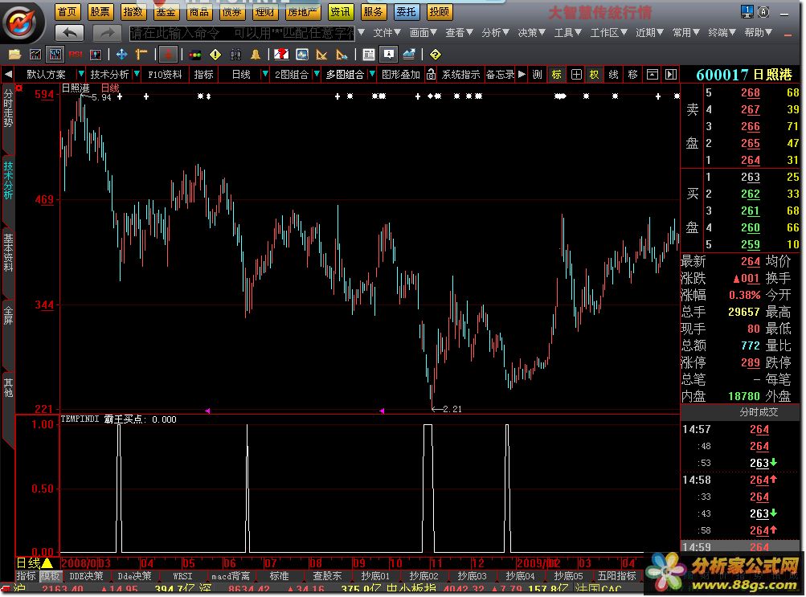Open the 工作区 menu
The height and width of the screenshot is (597, 806).
(608, 33)
